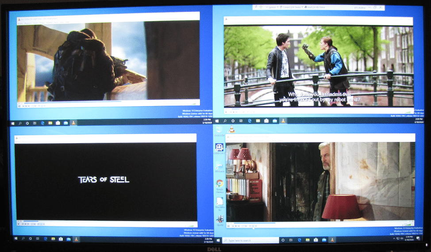The image size is (431, 252).
Task: Open Microsoft Store in top-left desktop taskbar
Action: coord(58,123)
